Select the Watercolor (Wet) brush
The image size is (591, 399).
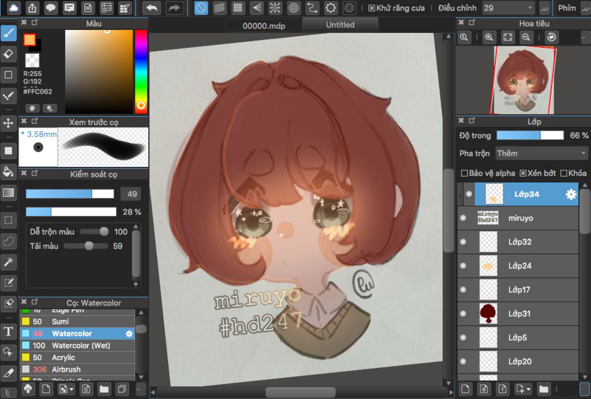pyautogui.click(x=77, y=345)
